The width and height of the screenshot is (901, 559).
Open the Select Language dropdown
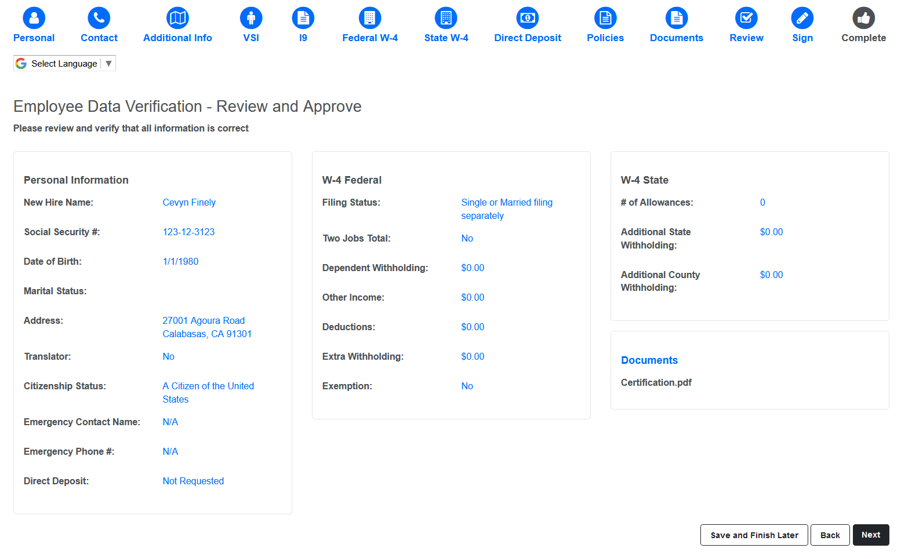tap(64, 64)
